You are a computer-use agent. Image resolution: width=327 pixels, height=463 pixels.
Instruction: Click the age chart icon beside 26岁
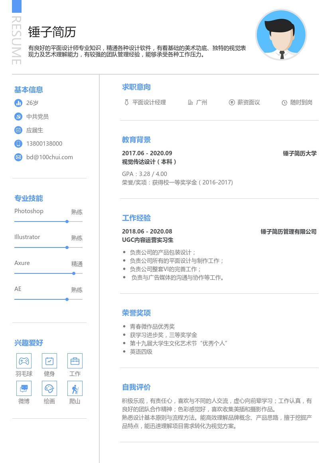(x=18, y=103)
